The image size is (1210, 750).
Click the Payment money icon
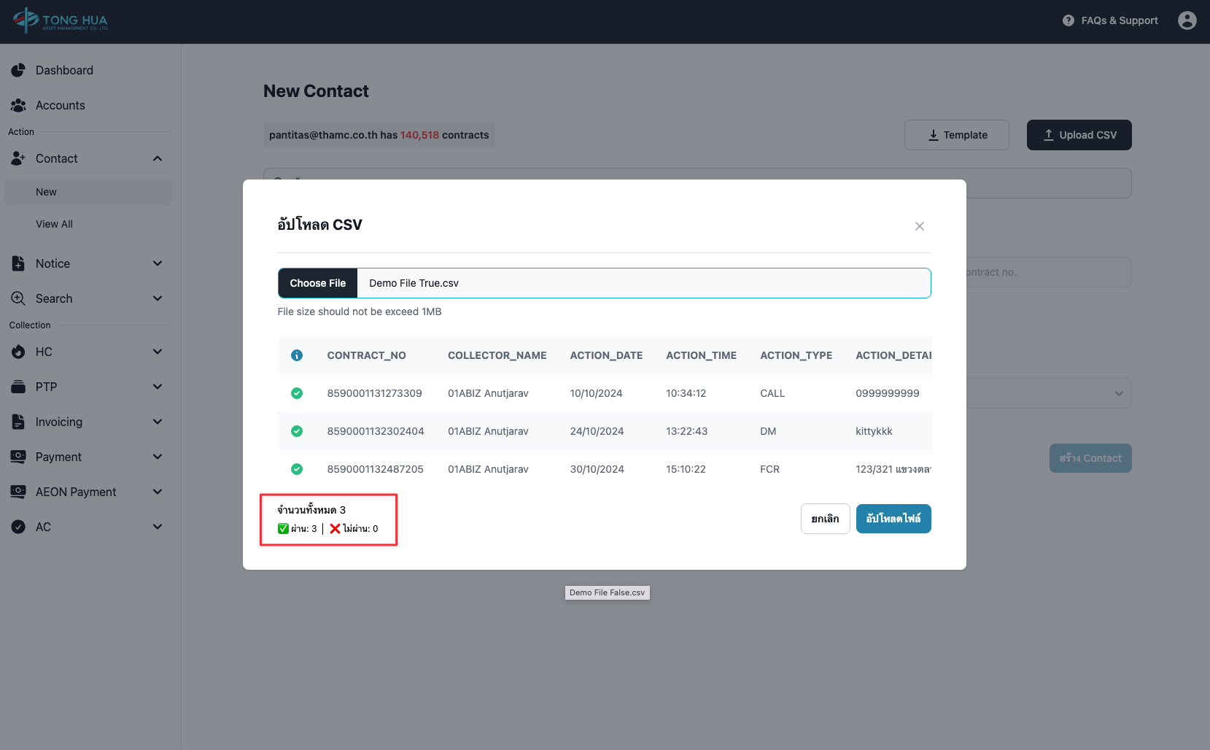point(18,457)
